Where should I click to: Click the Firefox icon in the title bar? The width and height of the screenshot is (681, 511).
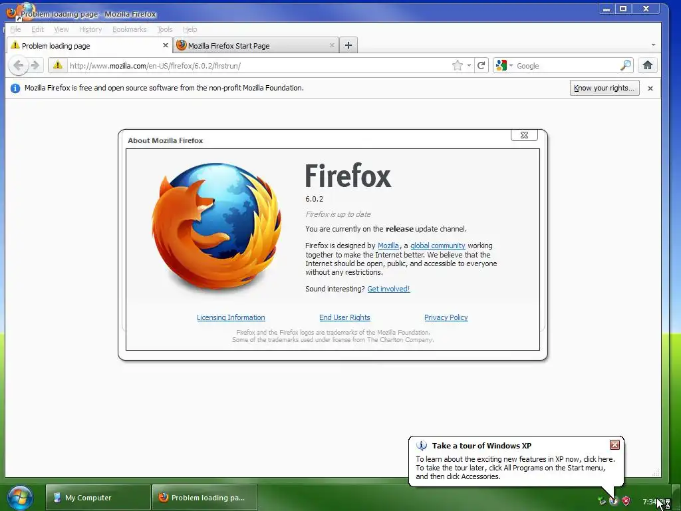coord(12,12)
